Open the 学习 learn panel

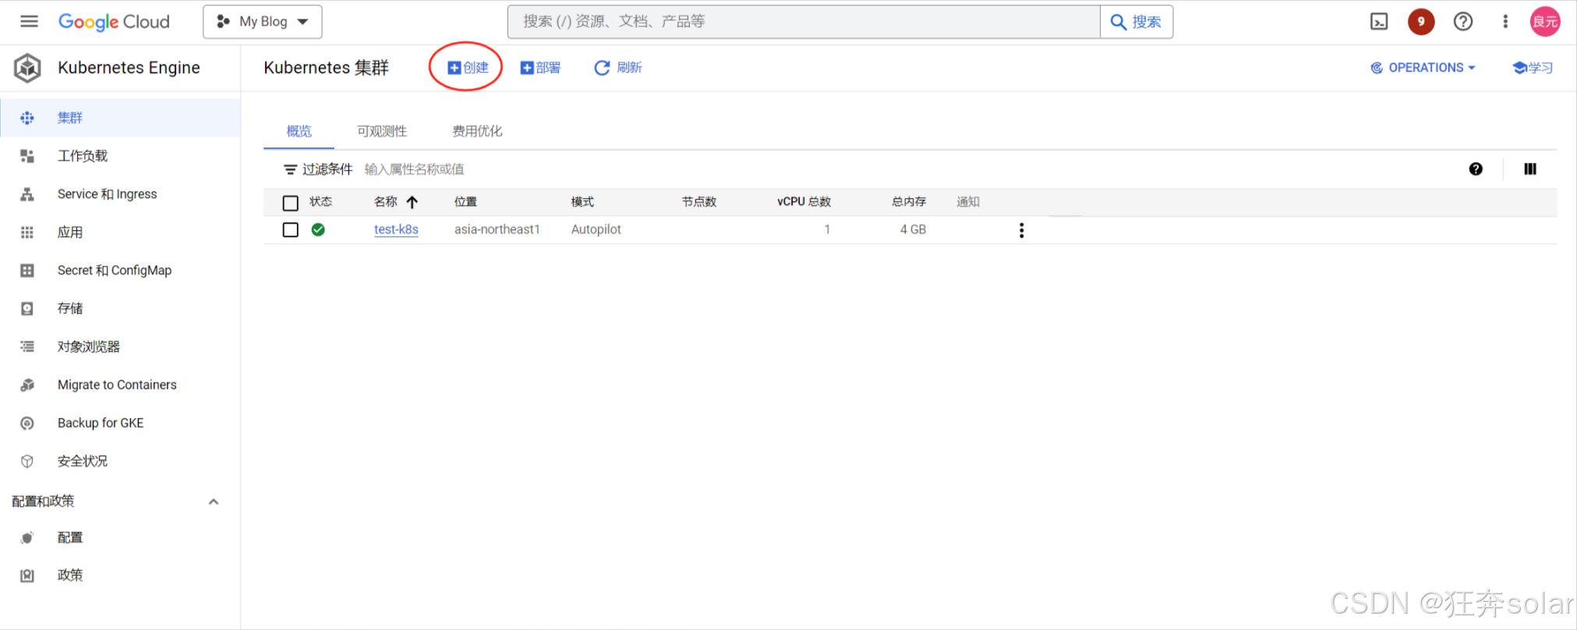point(1533,68)
